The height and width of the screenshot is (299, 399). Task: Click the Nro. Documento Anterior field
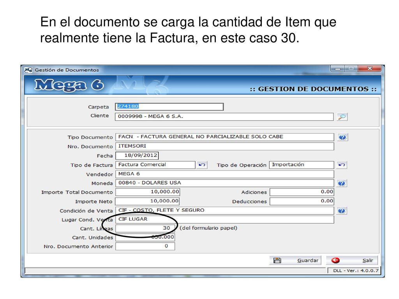145,246
